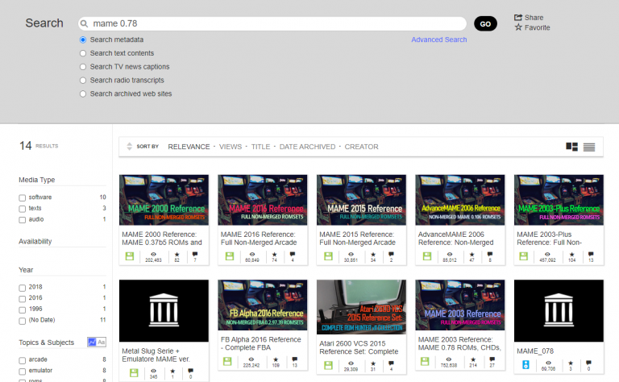Sort results by Date Archived

coord(307,147)
